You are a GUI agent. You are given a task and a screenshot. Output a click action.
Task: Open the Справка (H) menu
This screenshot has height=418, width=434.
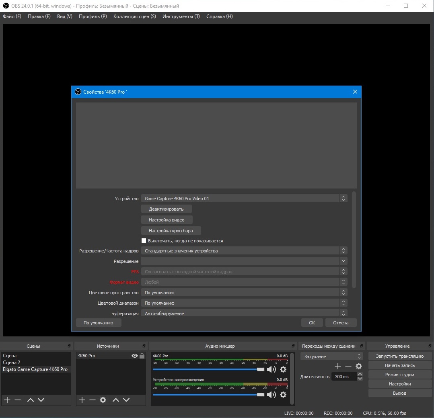tap(220, 16)
